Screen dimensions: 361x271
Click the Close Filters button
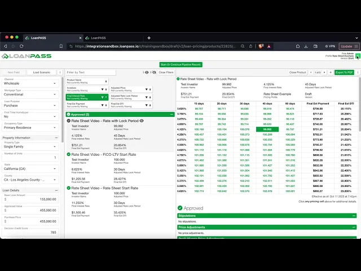pos(166,72)
